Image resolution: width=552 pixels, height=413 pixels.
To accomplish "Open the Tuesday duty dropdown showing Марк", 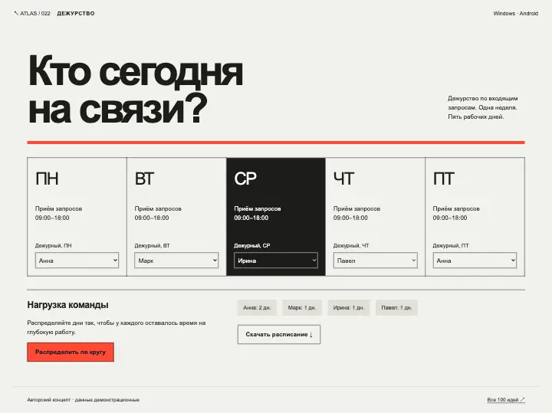I will 176,261.
